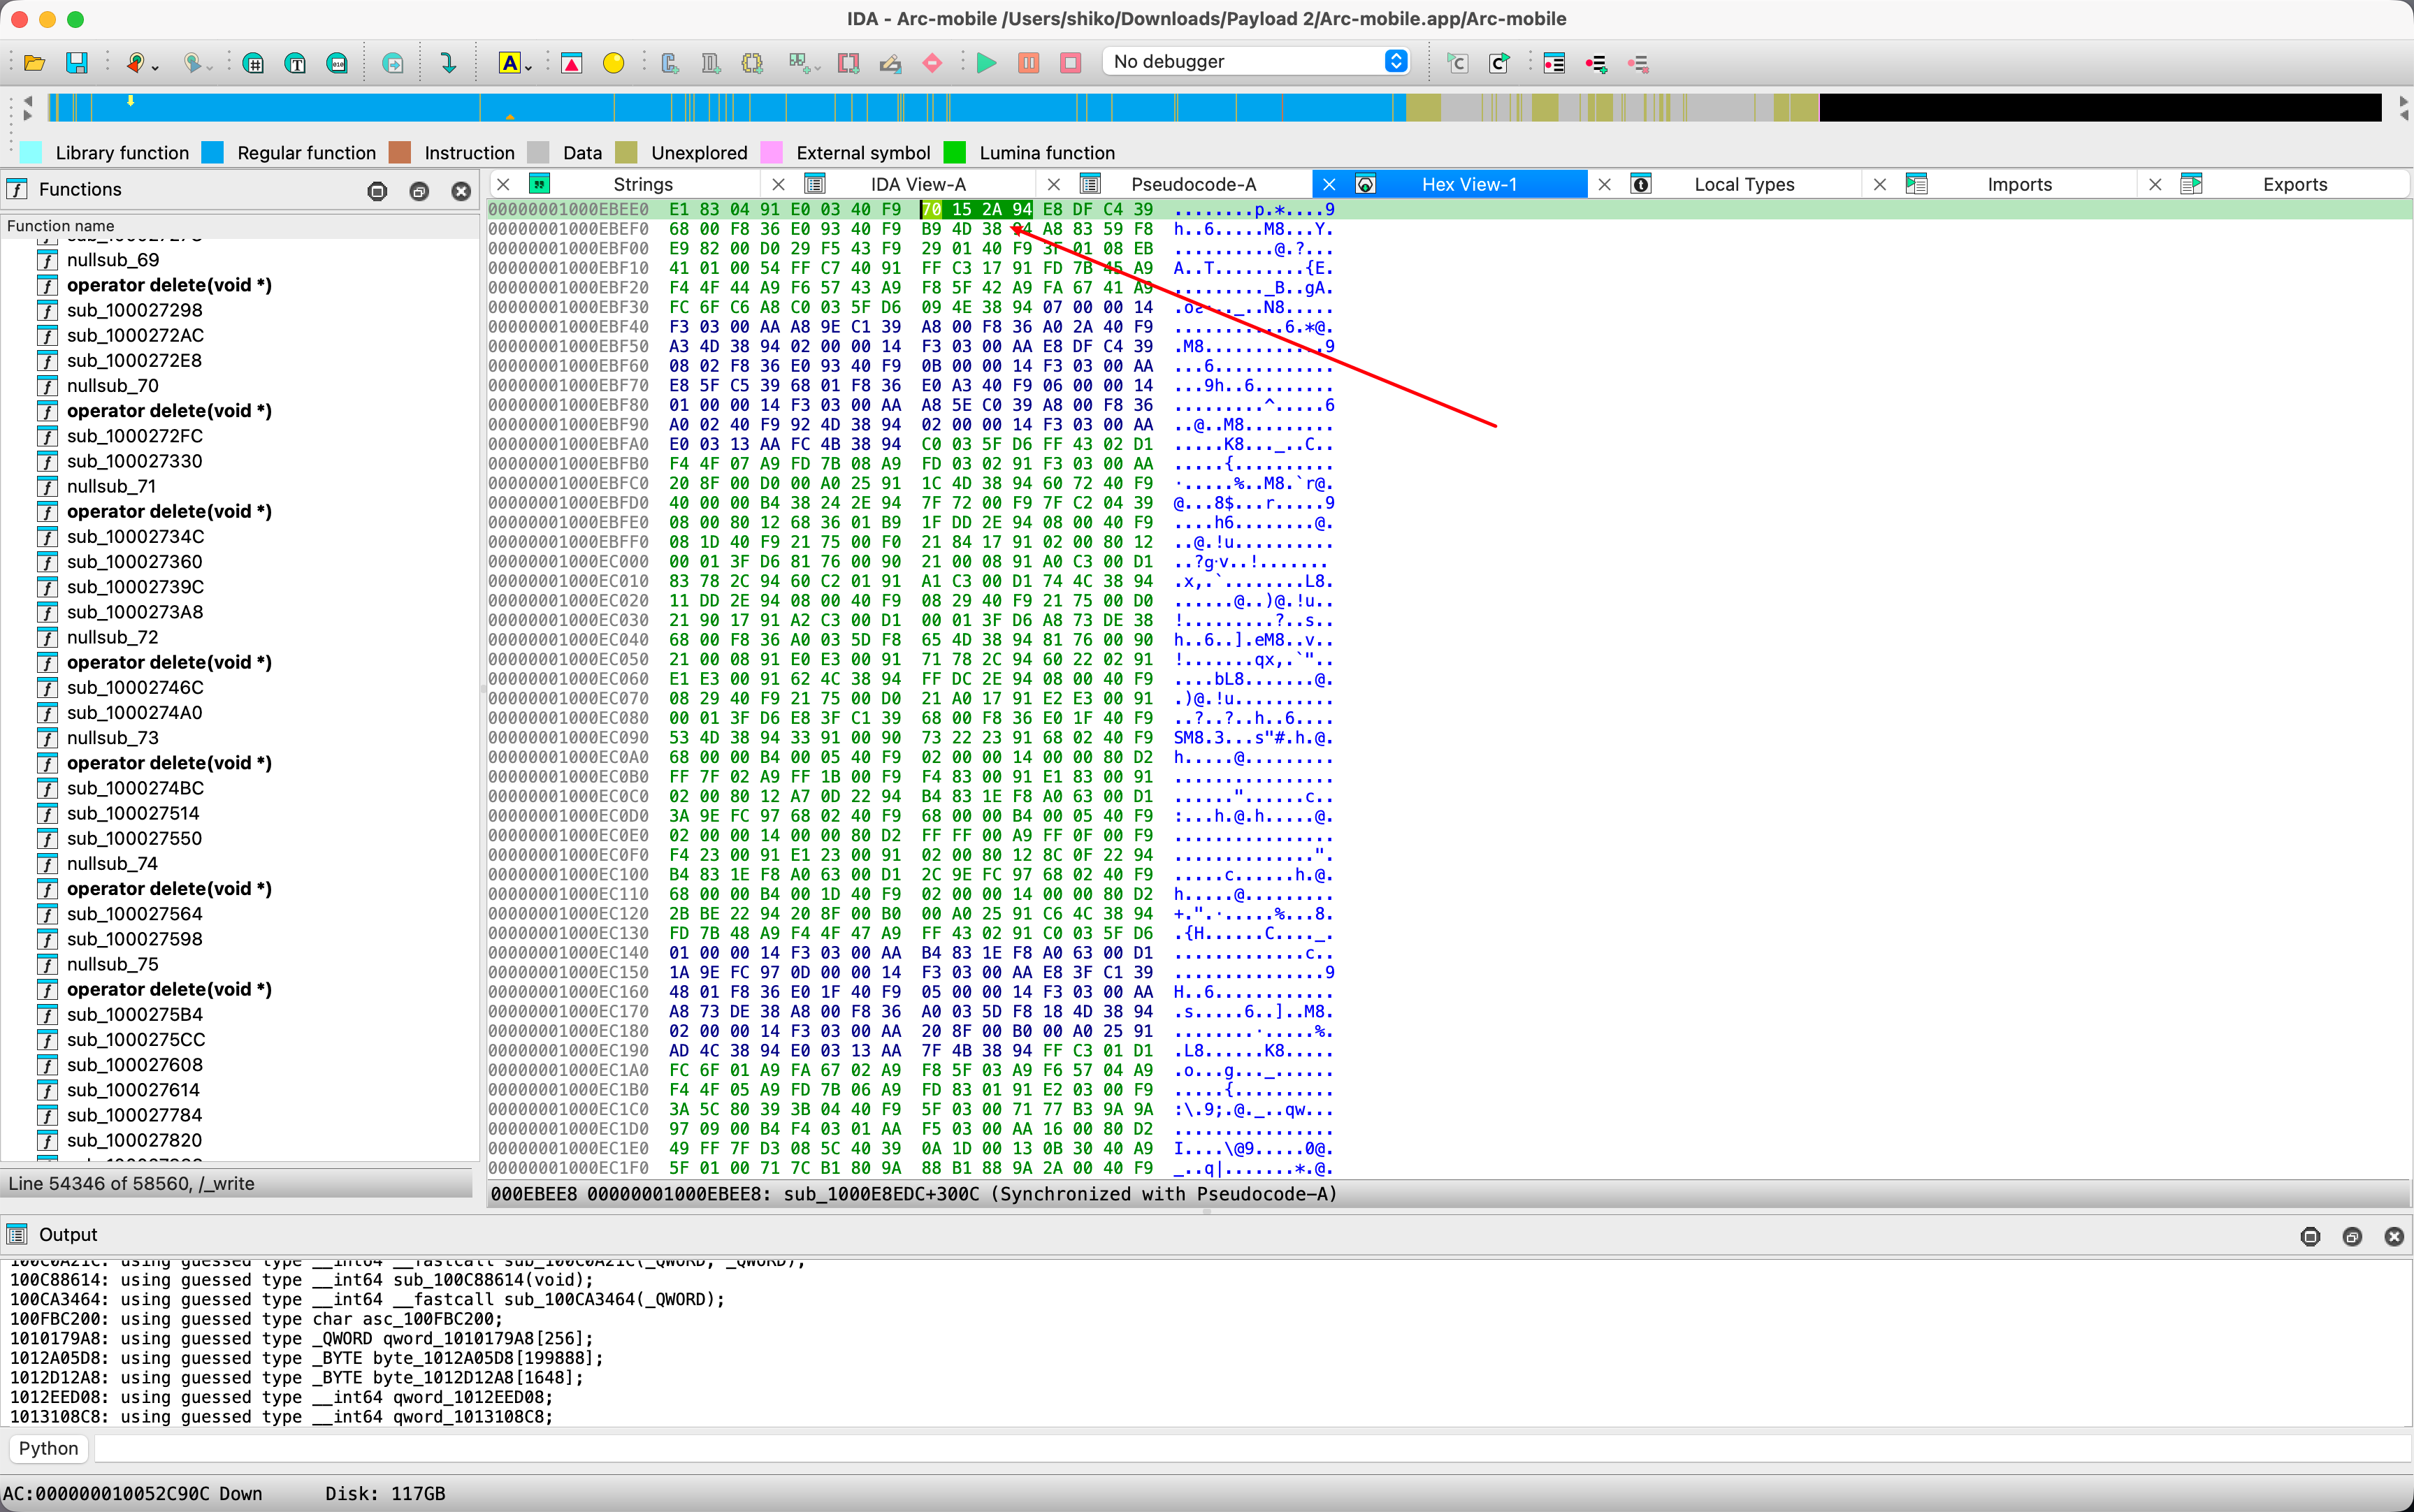Open dropdown arrow beside text search icon
Viewport: 2414px width, 1512px height.
(529, 68)
